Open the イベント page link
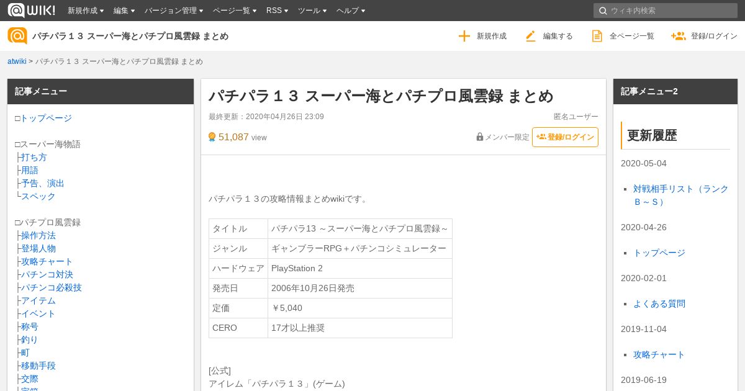Viewport: 745px width, 391px height. click(38, 313)
